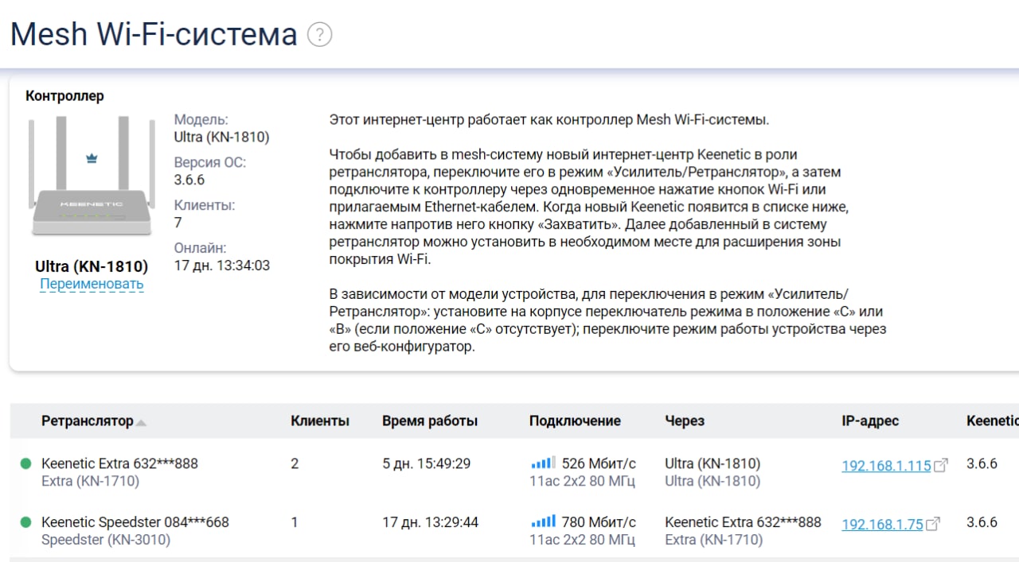The image size is (1019, 562).
Task: Click the uptime 5 дн. 15:49:29
Action: coord(426,463)
